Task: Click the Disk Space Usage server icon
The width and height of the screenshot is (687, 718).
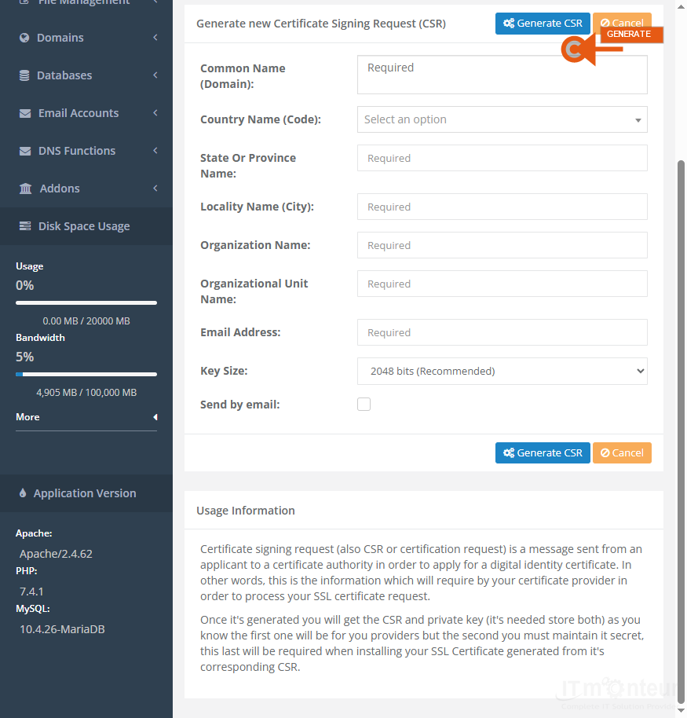Action: point(25,226)
